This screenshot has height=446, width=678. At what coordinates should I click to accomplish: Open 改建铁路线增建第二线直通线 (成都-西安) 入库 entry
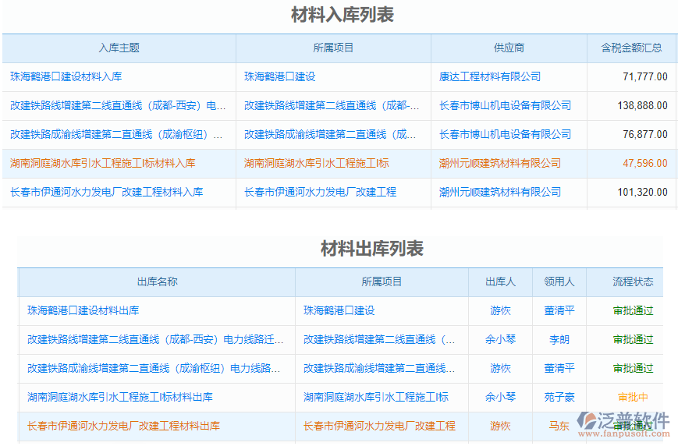pyautogui.click(x=118, y=106)
